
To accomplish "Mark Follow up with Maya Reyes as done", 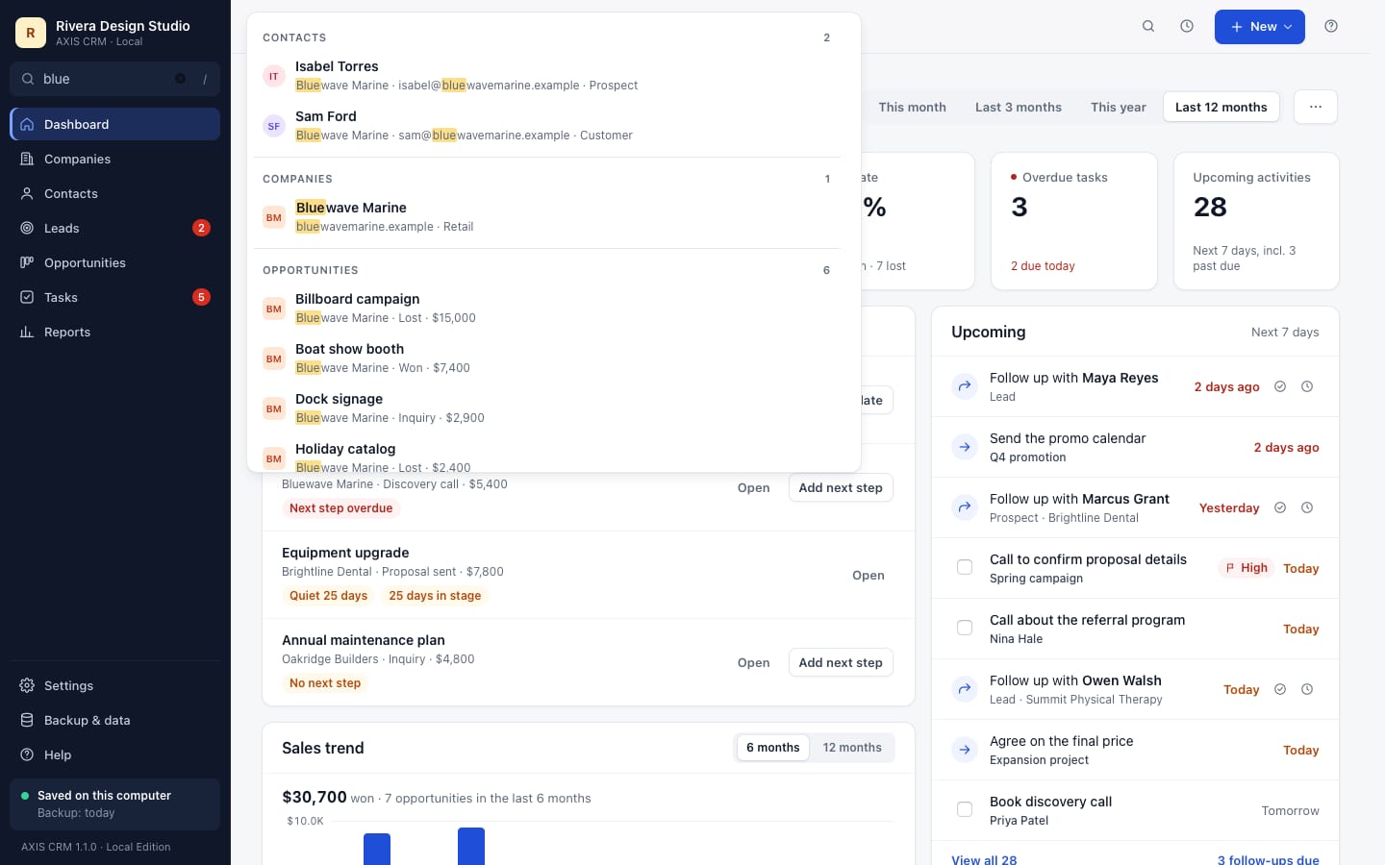I will point(1280,386).
